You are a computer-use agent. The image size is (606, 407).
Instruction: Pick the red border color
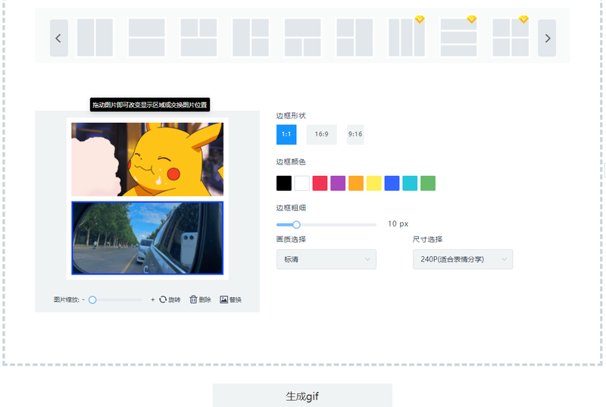tap(320, 183)
